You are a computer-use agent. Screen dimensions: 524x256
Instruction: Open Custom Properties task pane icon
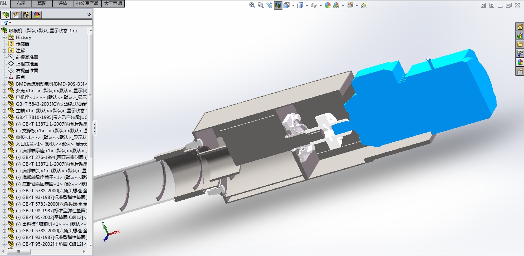520,71
